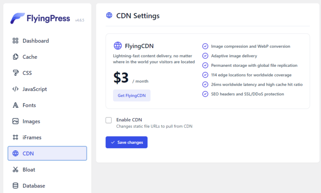Select the Images picture icon
The image size is (321, 193).
click(15, 121)
